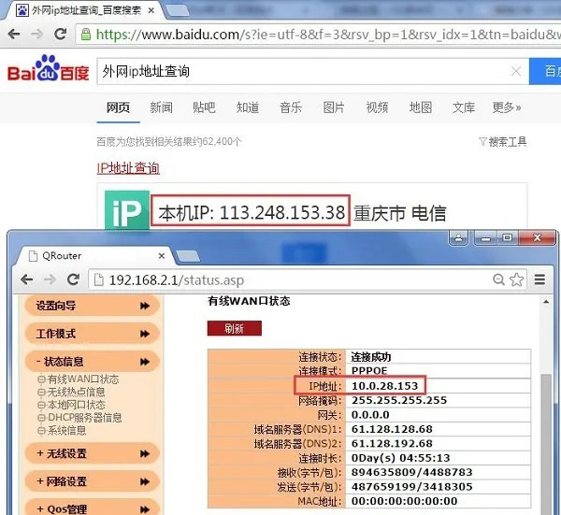Switch to the 图片 tab

coord(334,107)
